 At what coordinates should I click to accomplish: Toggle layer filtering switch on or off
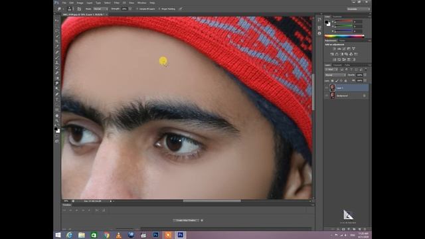366,69
